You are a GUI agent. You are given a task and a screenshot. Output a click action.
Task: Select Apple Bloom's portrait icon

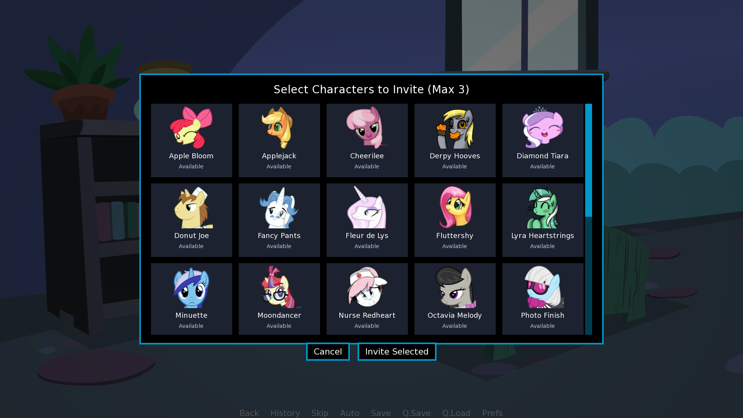(x=191, y=127)
